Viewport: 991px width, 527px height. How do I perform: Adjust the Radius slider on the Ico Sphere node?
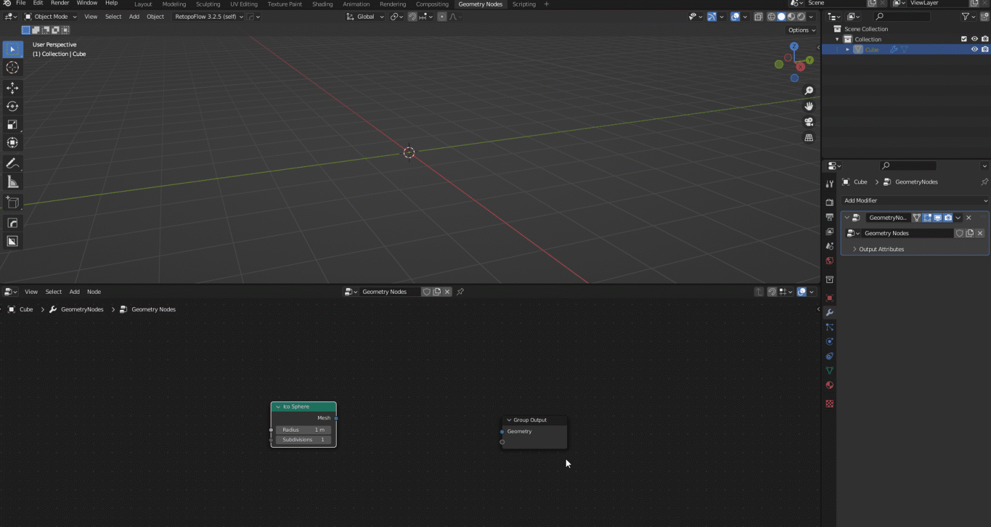pyautogui.click(x=303, y=430)
